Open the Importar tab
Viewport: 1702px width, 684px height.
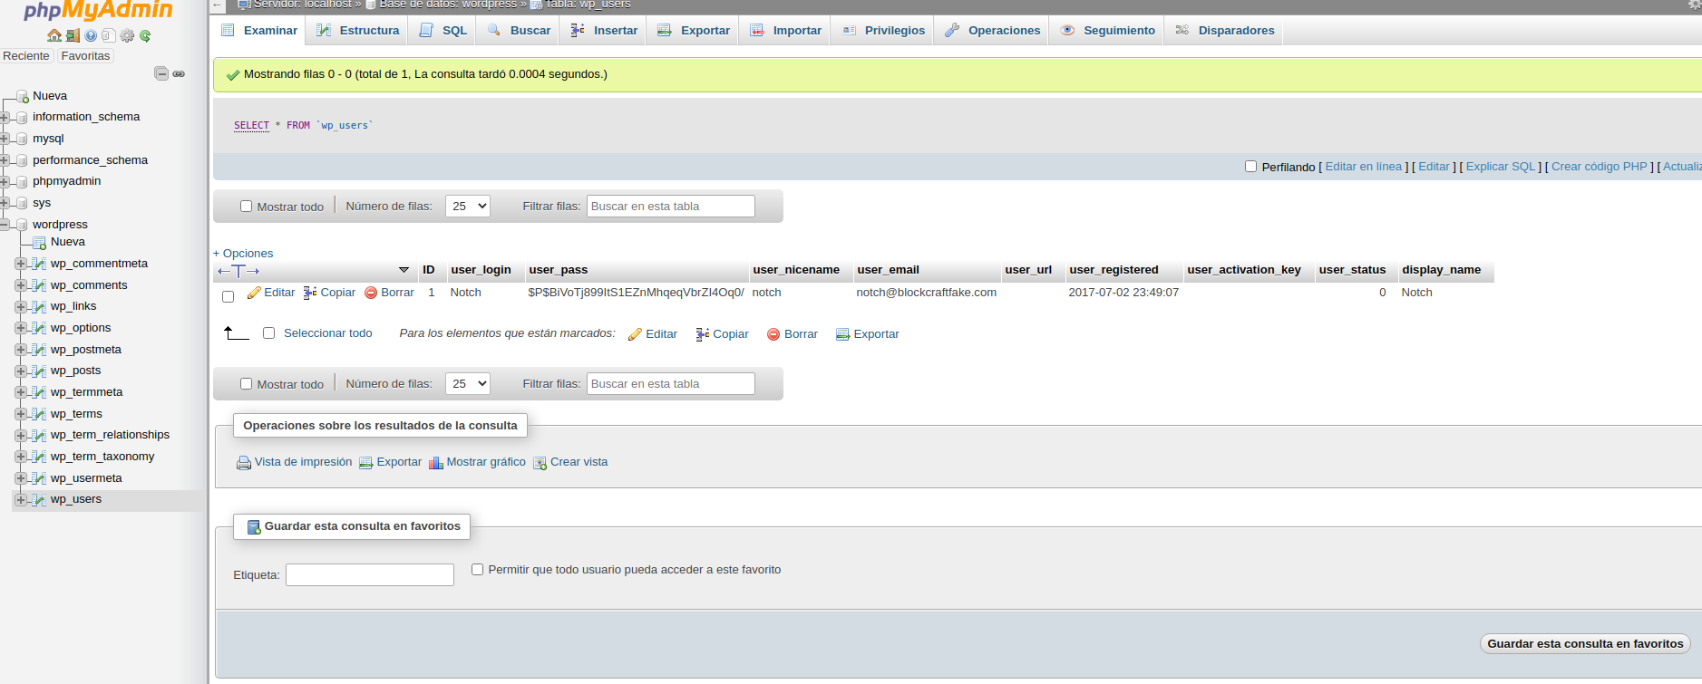(x=785, y=31)
